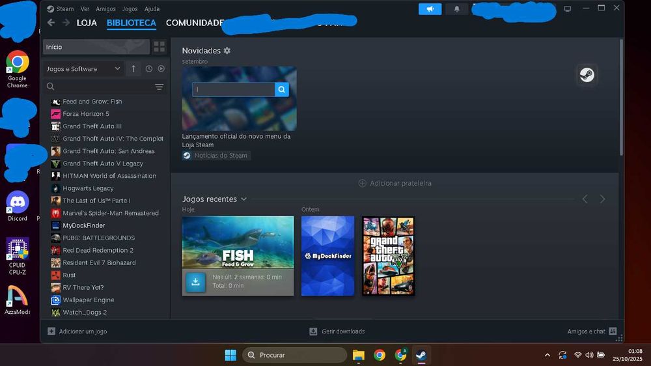
Task: Open Novidades settings gear
Action: click(227, 51)
